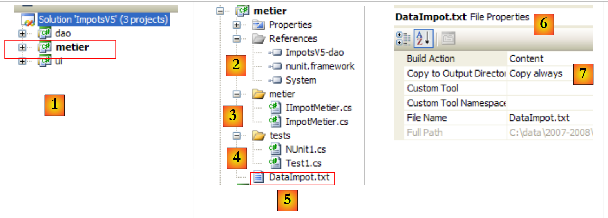Click the Copy always value field
Image resolution: width=608 pixels, height=218 pixels.
click(536, 74)
